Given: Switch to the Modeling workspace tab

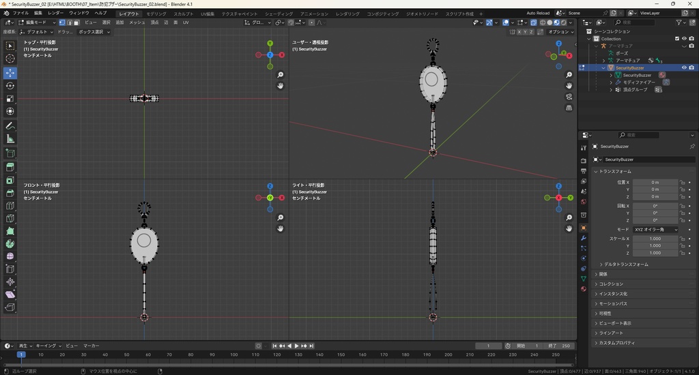Looking at the screenshot, I should 156,14.
